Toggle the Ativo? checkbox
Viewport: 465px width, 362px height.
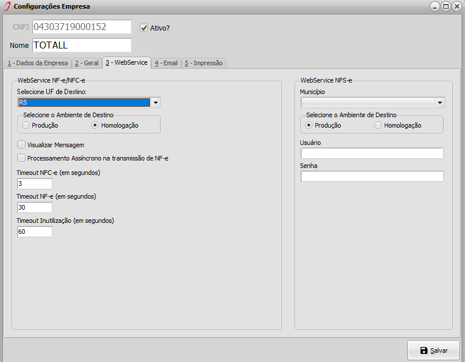tap(144, 28)
